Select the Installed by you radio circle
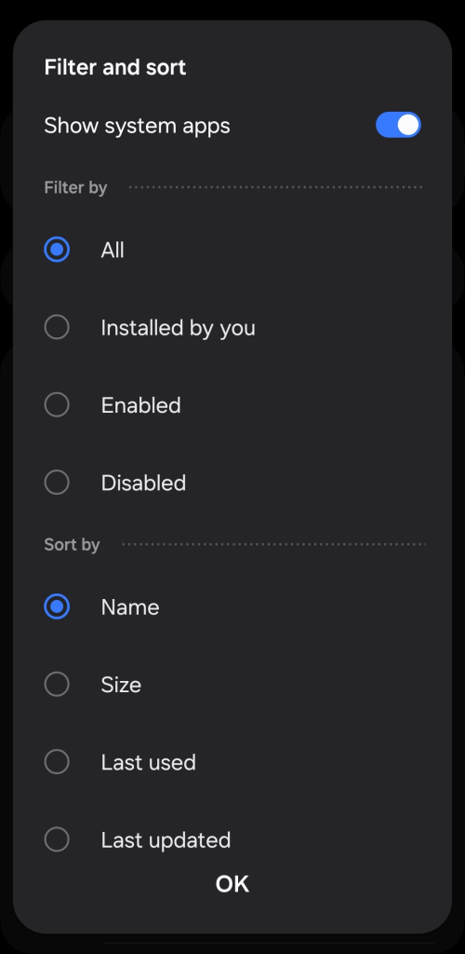 pos(57,327)
